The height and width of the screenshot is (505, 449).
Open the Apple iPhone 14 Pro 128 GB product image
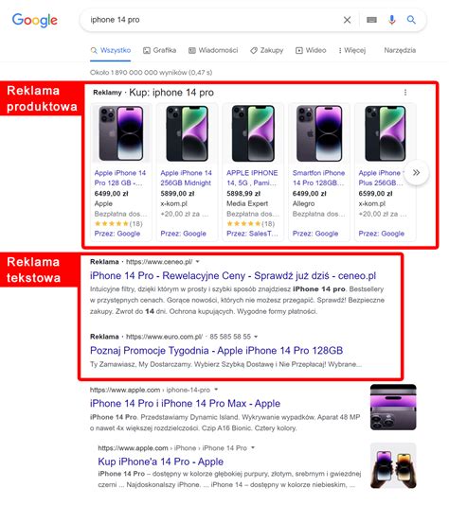coord(121,133)
